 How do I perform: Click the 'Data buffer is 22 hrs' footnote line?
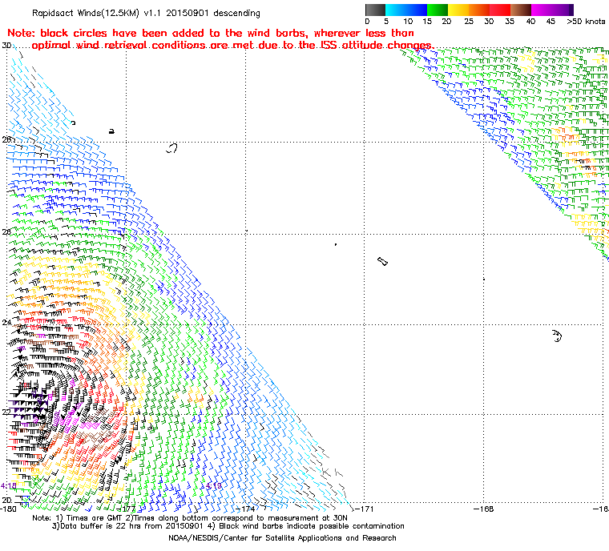228,526
